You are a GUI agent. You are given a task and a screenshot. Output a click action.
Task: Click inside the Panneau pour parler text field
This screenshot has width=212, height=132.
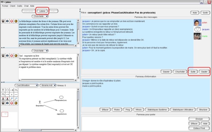(135, 123)
